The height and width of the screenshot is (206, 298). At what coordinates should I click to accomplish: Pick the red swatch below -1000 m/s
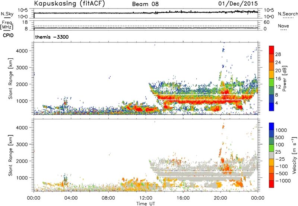pos(272,184)
